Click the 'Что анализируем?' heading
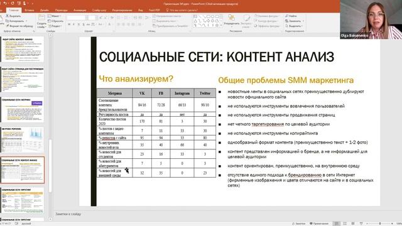Screen dimensions: 402x226 [136, 78]
